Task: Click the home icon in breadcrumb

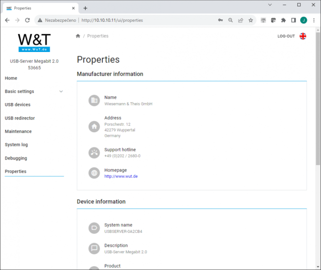Action: (x=78, y=36)
